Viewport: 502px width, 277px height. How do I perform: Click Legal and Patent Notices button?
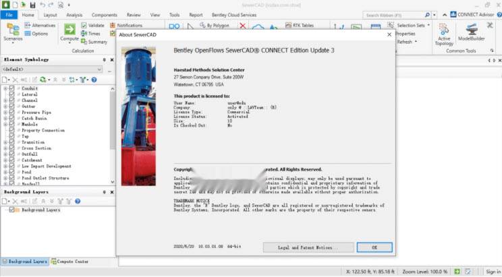(308, 247)
